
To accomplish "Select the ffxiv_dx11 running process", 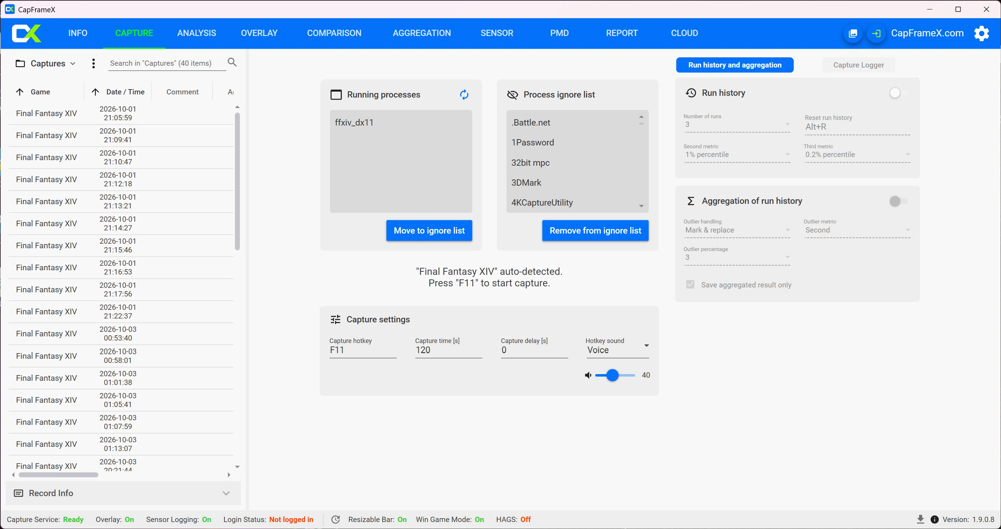I will point(401,123).
